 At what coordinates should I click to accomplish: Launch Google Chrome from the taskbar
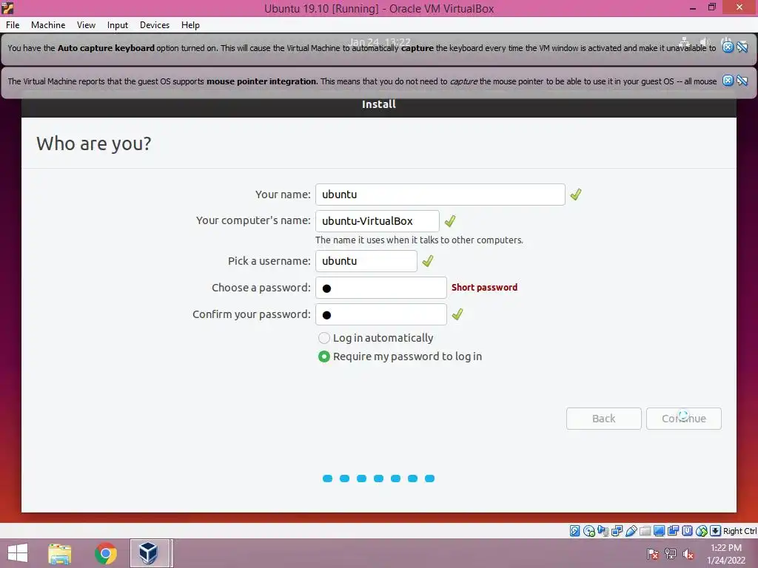(106, 553)
